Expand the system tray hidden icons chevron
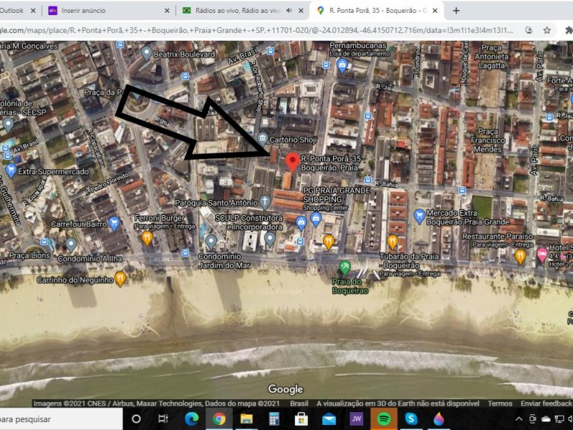Image resolution: width=573 pixels, height=430 pixels. 519,419
